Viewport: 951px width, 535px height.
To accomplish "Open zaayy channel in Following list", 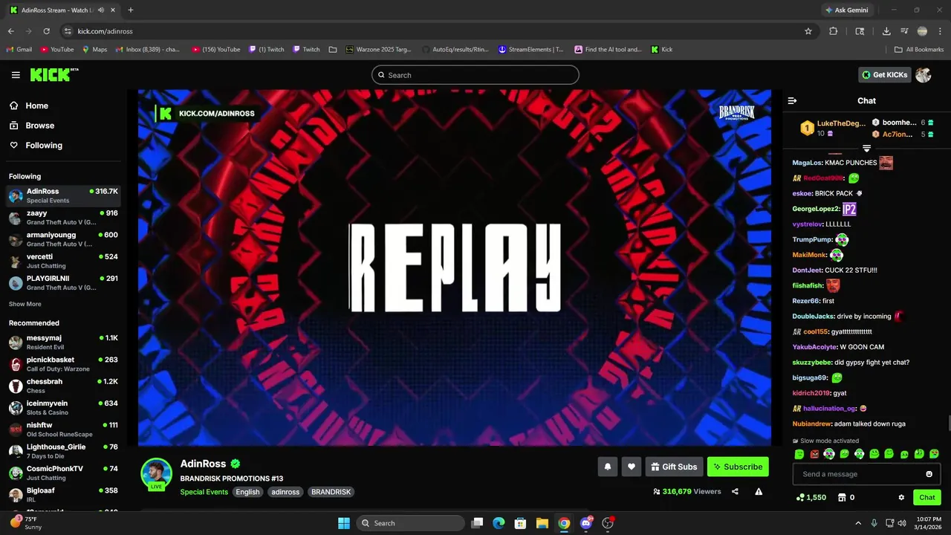I will click(x=63, y=217).
